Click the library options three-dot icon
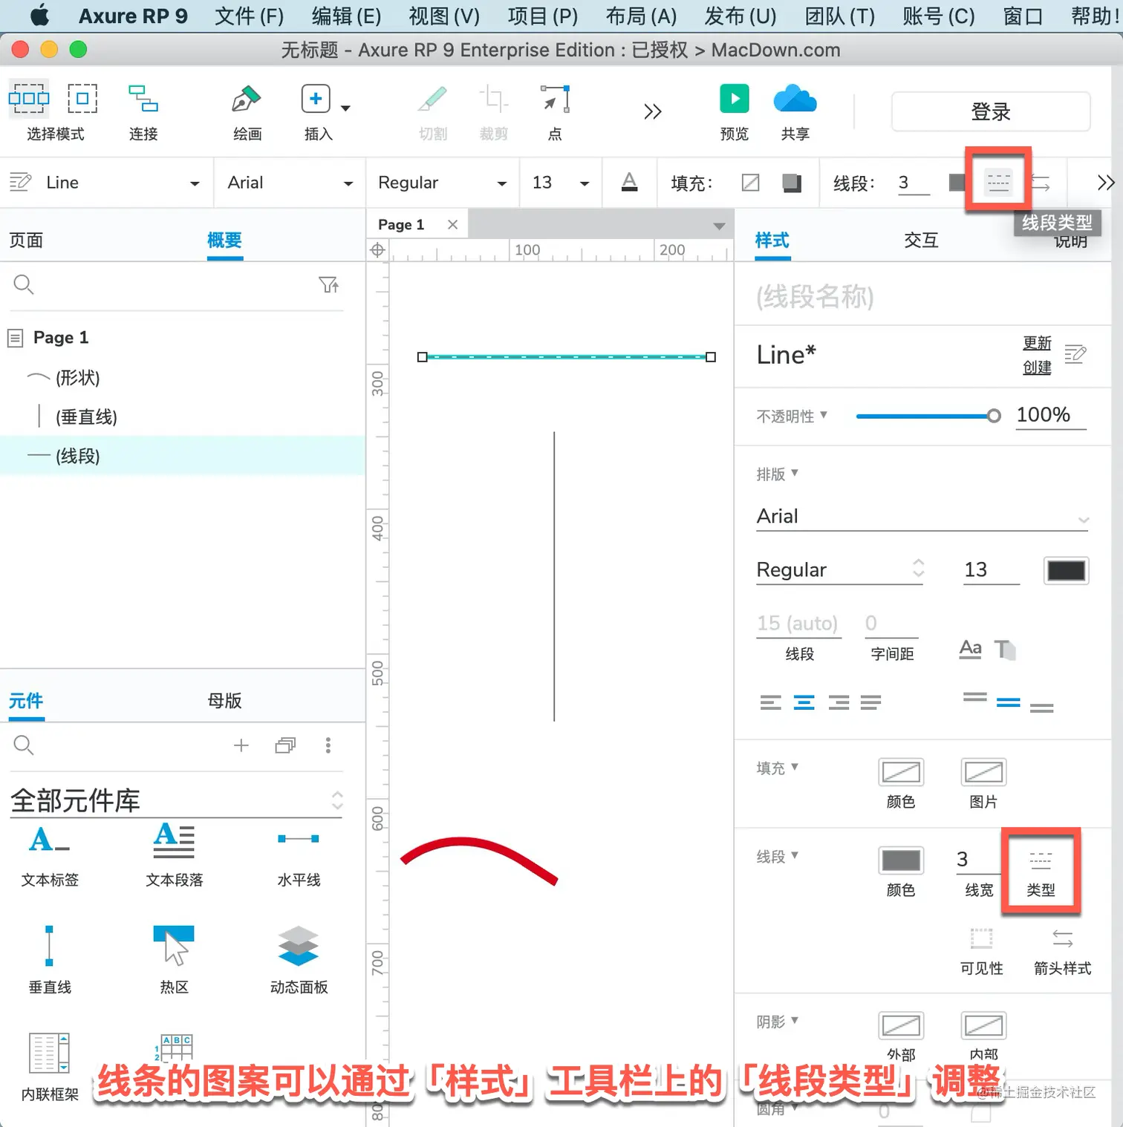This screenshot has height=1127, width=1123. pyautogui.click(x=328, y=745)
